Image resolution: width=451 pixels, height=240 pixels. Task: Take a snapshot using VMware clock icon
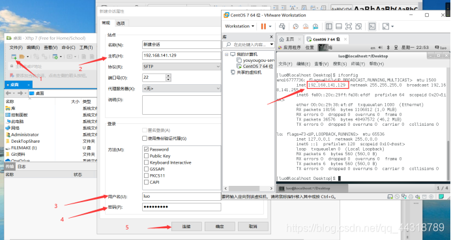point(295,26)
